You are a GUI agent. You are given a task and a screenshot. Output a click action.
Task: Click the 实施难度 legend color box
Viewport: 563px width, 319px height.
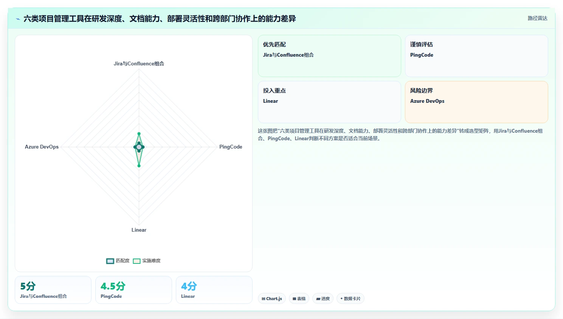click(136, 261)
